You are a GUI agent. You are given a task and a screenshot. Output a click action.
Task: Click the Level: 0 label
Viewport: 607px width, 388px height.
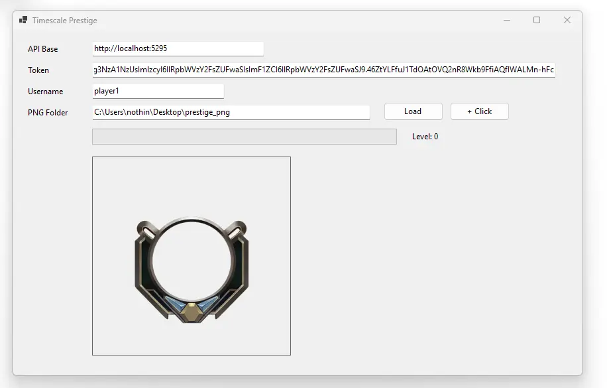click(x=425, y=137)
